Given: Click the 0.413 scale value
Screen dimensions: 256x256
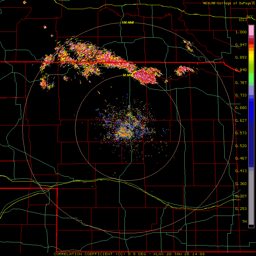Looking at the screenshot, I should pyautogui.click(x=241, y=171).
